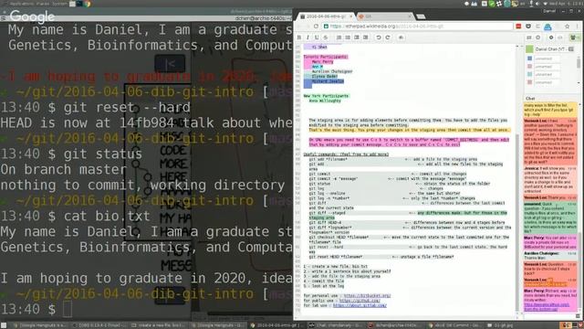This screenshot has height=329, width=584.
Task: Click 'New York Participants' line in pad
Action: click(x=327, y=96)
